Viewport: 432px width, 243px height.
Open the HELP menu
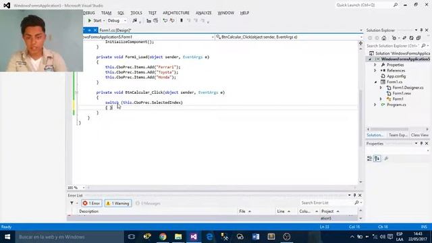[x=244, y=13]
